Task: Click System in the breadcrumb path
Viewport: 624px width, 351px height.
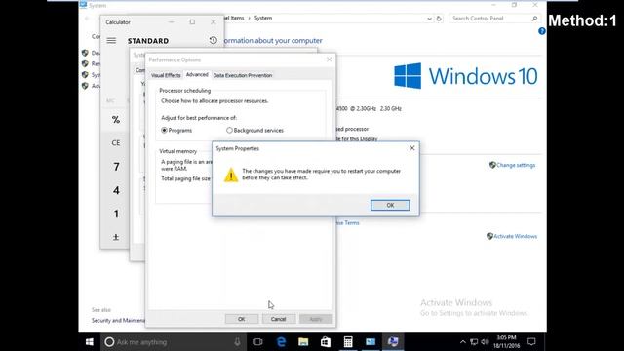Action: (x=263, y=18)
